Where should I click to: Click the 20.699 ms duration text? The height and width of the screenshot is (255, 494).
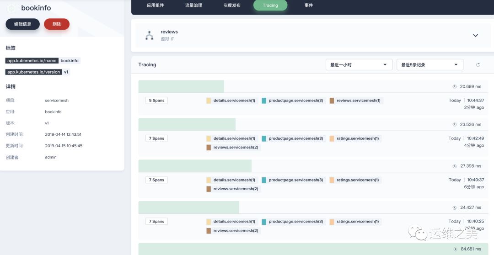[x=471, y=86]
